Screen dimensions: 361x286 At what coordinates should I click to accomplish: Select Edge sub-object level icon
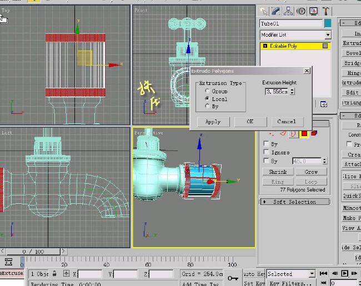pyautogui.click(x=283, y=133)
